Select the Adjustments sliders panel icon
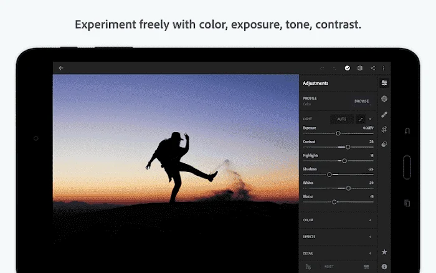Screen dimensions: 436x273 pos(384,83)
